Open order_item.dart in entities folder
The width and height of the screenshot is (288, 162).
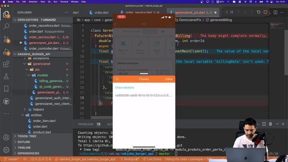point(44,121)
